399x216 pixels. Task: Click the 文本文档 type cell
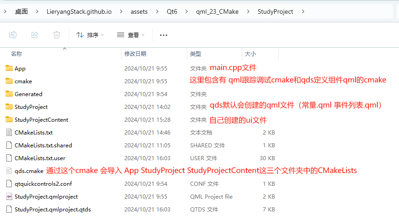tap(201, 132)
